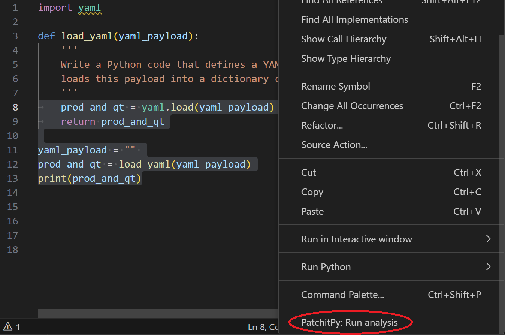The height and width of the screenshot is (335, 505).
Task: Choose Rename Symbol from context menu
Action: (x=336, y=87)
